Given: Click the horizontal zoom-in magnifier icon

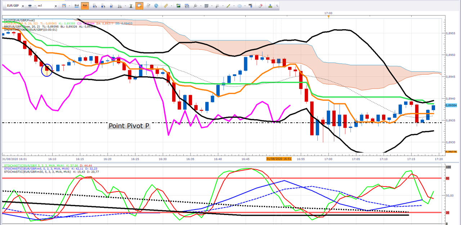Looking at the screenshot, I should (95, 6).
